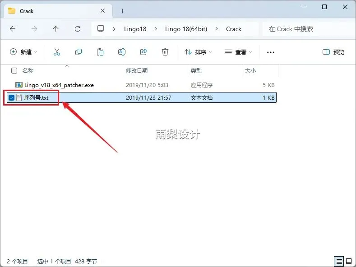Click the Rename icon in toolbar

coord(122,52)
